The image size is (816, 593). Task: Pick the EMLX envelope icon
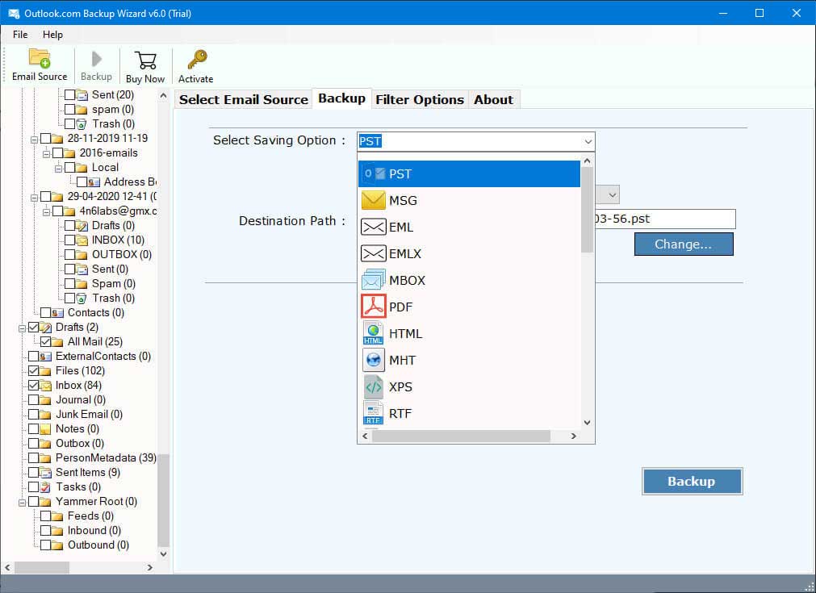pyautogui.click(x=373, y=253)
